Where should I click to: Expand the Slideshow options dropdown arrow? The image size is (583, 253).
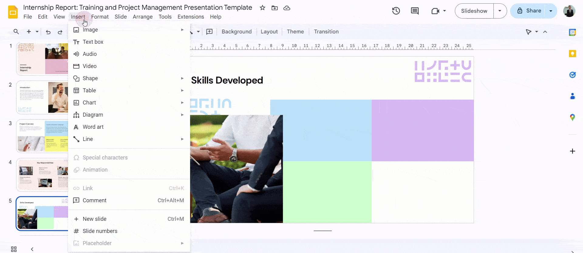500,11
